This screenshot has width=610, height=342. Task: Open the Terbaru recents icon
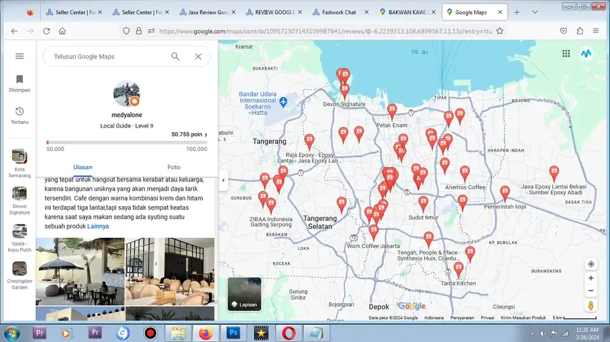coord(20,115)
